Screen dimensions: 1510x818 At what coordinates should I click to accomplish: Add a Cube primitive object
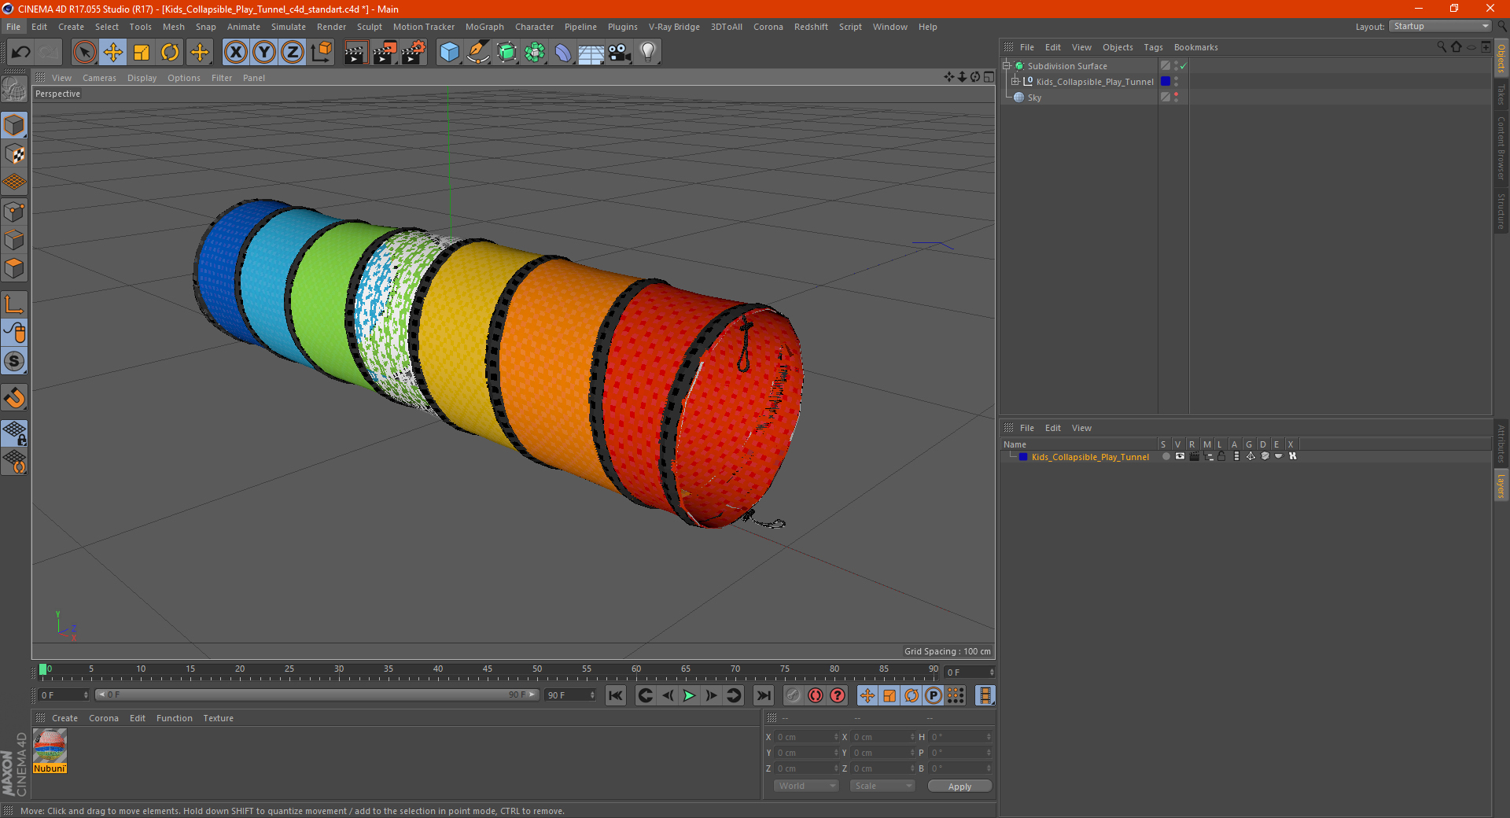[x=449, y=53]
